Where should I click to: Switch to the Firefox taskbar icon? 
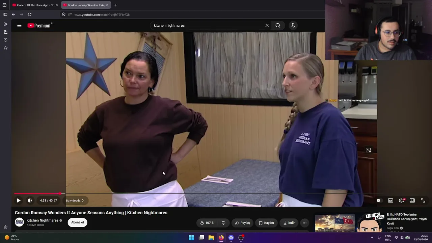point(221,238)
